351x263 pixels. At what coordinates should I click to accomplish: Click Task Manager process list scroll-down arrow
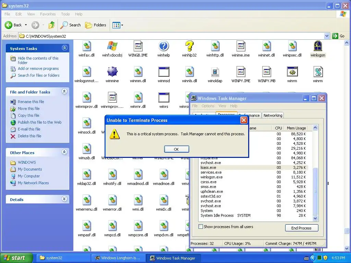tap(315, 218)
